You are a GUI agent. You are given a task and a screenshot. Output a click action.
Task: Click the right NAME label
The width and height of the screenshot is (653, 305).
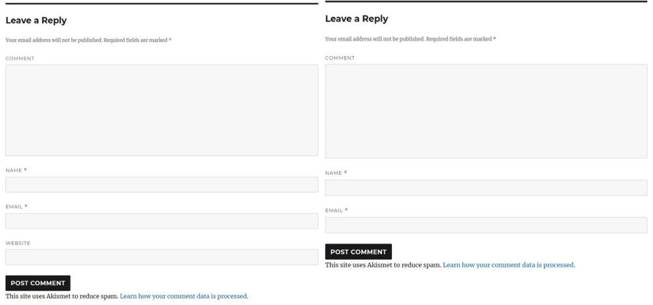[334, 173]
